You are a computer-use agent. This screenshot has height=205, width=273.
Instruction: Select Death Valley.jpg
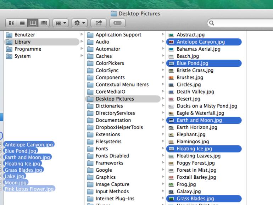(x=204, y=92)
